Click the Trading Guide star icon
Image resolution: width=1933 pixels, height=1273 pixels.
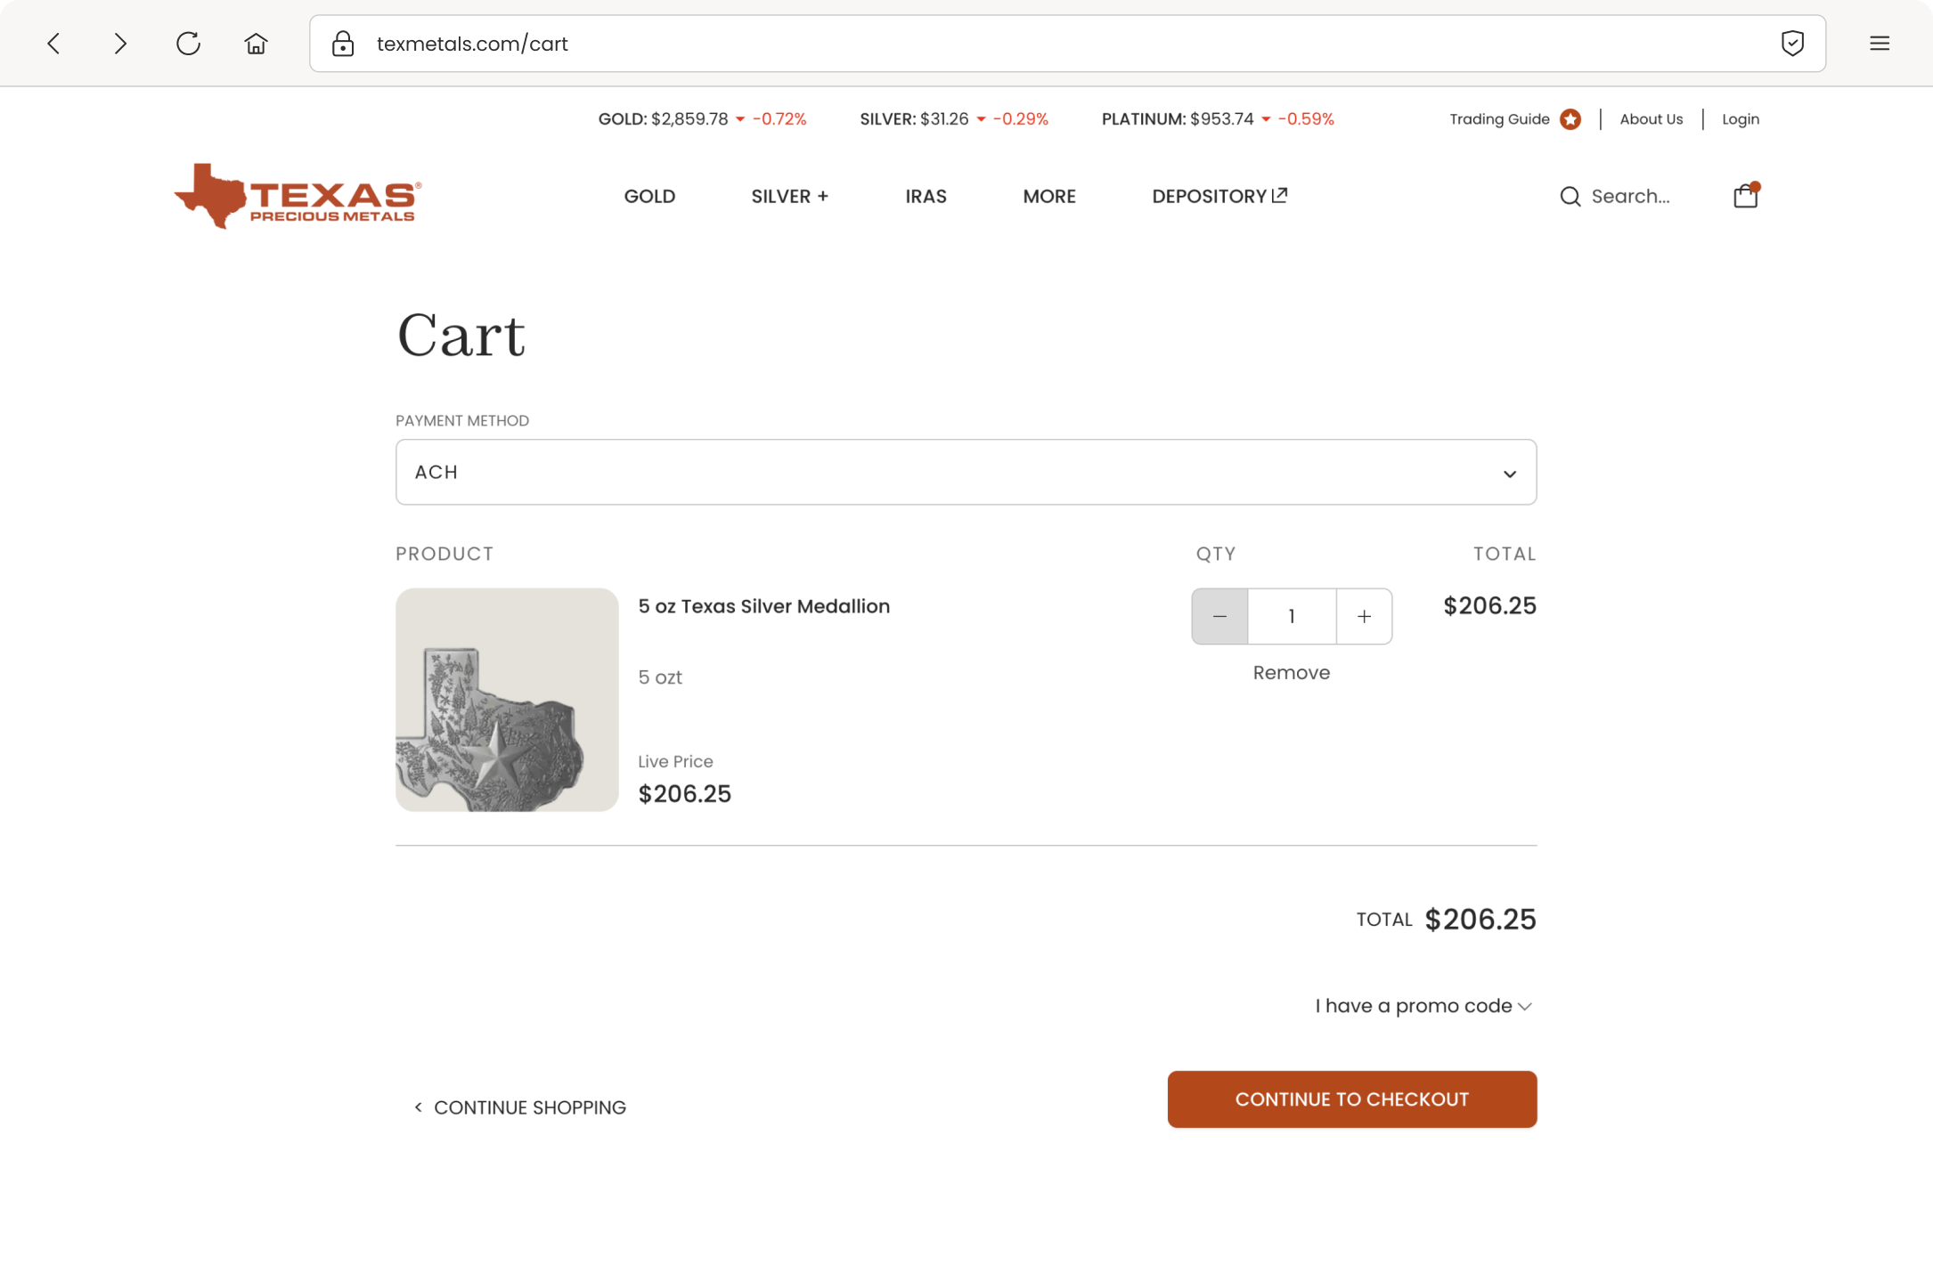pyautogui.click(x=1570, y=119)
